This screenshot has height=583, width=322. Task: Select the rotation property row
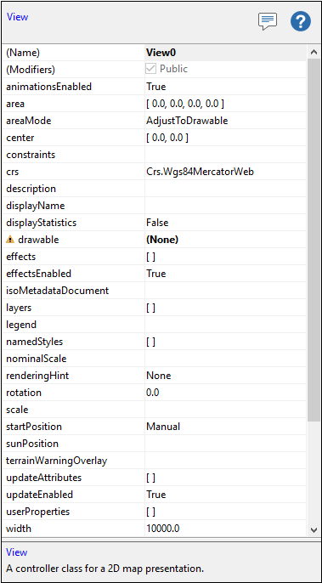tap(155, 393)
